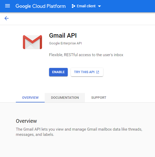Select the Overview tab
This screenshot has height=157, width=155.
click(30, 98)
